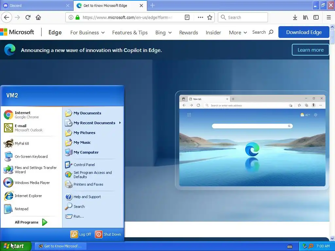Click the taskbar keyboard icon
Image resolution: width=335 pixels, height=251 pixels.
290,246
